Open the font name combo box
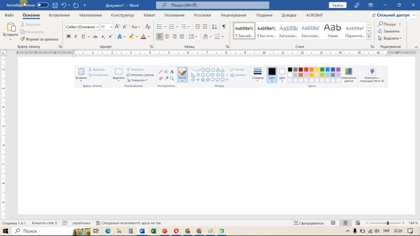The width and height of the screenshot is (420, 236). (x=82, y=27)
